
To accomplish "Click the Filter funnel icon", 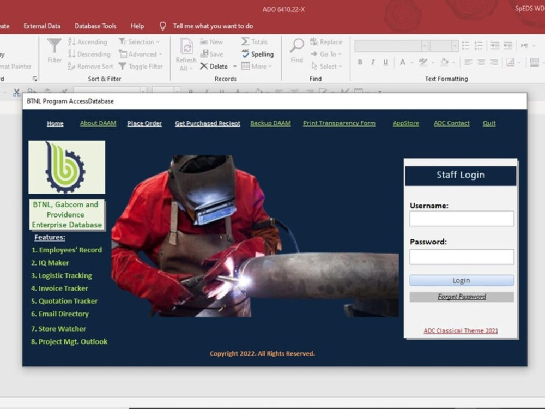I will coord(54,46).
